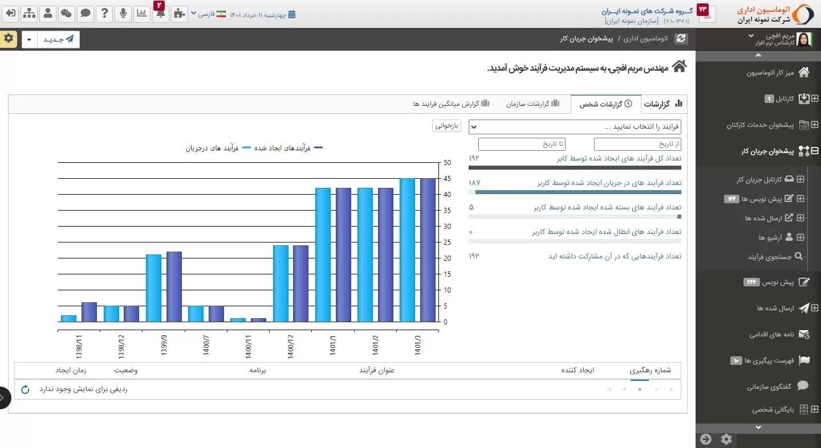This screenshot has height=448, width=821.
Task: Click the help question mark icon
Action: click(104, 14)
